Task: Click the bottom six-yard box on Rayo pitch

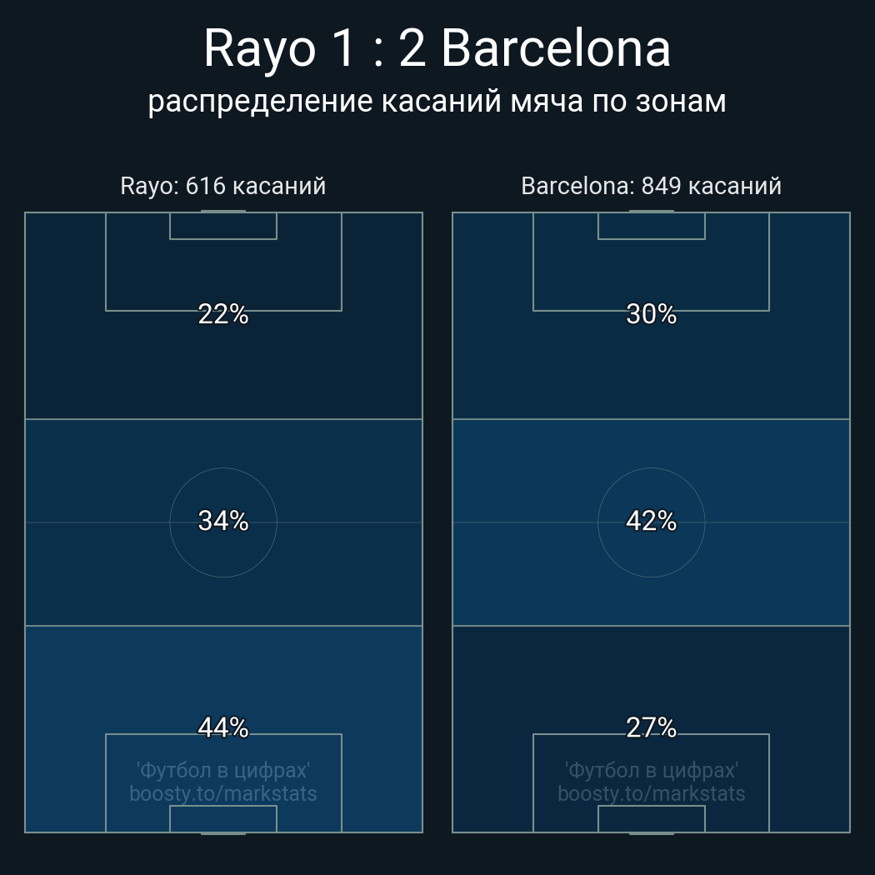Action: [223, 818]
